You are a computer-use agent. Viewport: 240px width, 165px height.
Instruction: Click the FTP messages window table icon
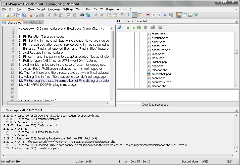coord(165,28)
